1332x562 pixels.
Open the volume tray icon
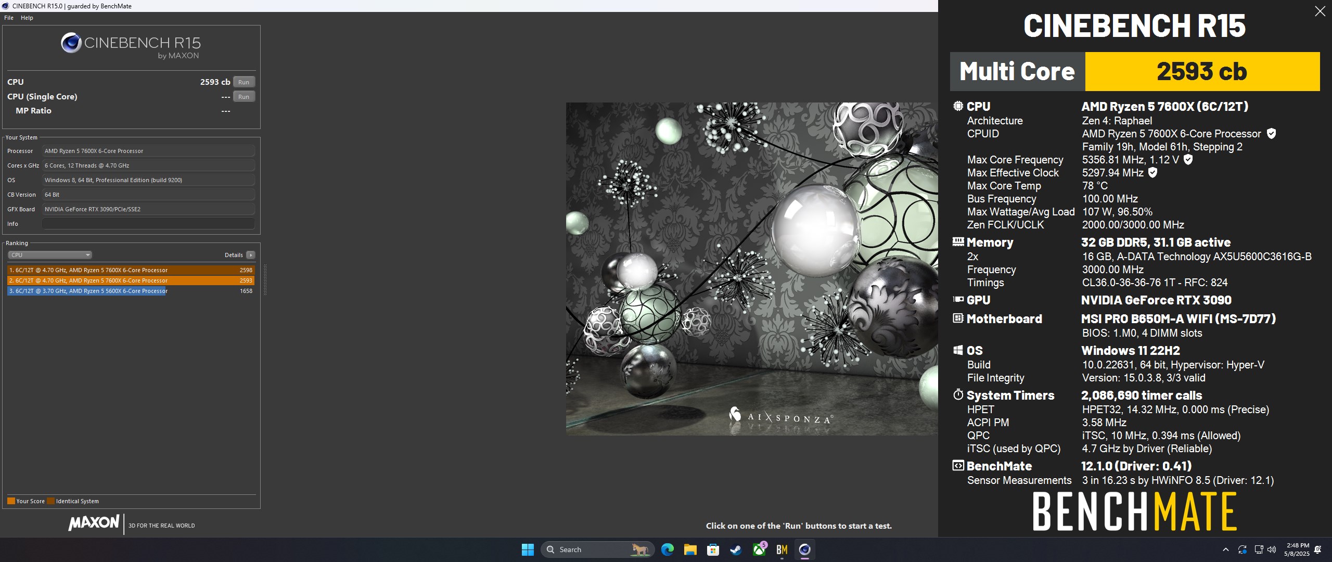pyautogui.click(x=1272, y=550)
